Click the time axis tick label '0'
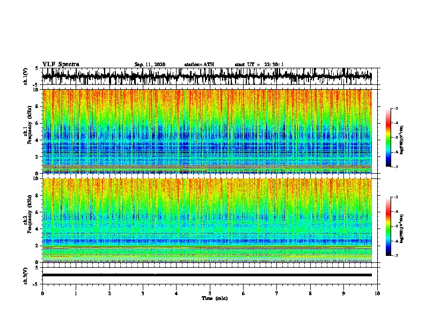The height and width of the screenshot is (329, 425). pyautogui.click(x=42, y=294)
